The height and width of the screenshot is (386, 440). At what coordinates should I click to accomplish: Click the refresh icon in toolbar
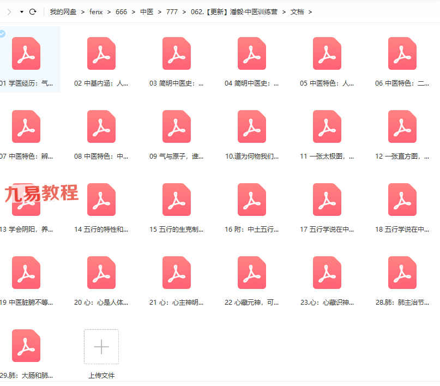33,12
